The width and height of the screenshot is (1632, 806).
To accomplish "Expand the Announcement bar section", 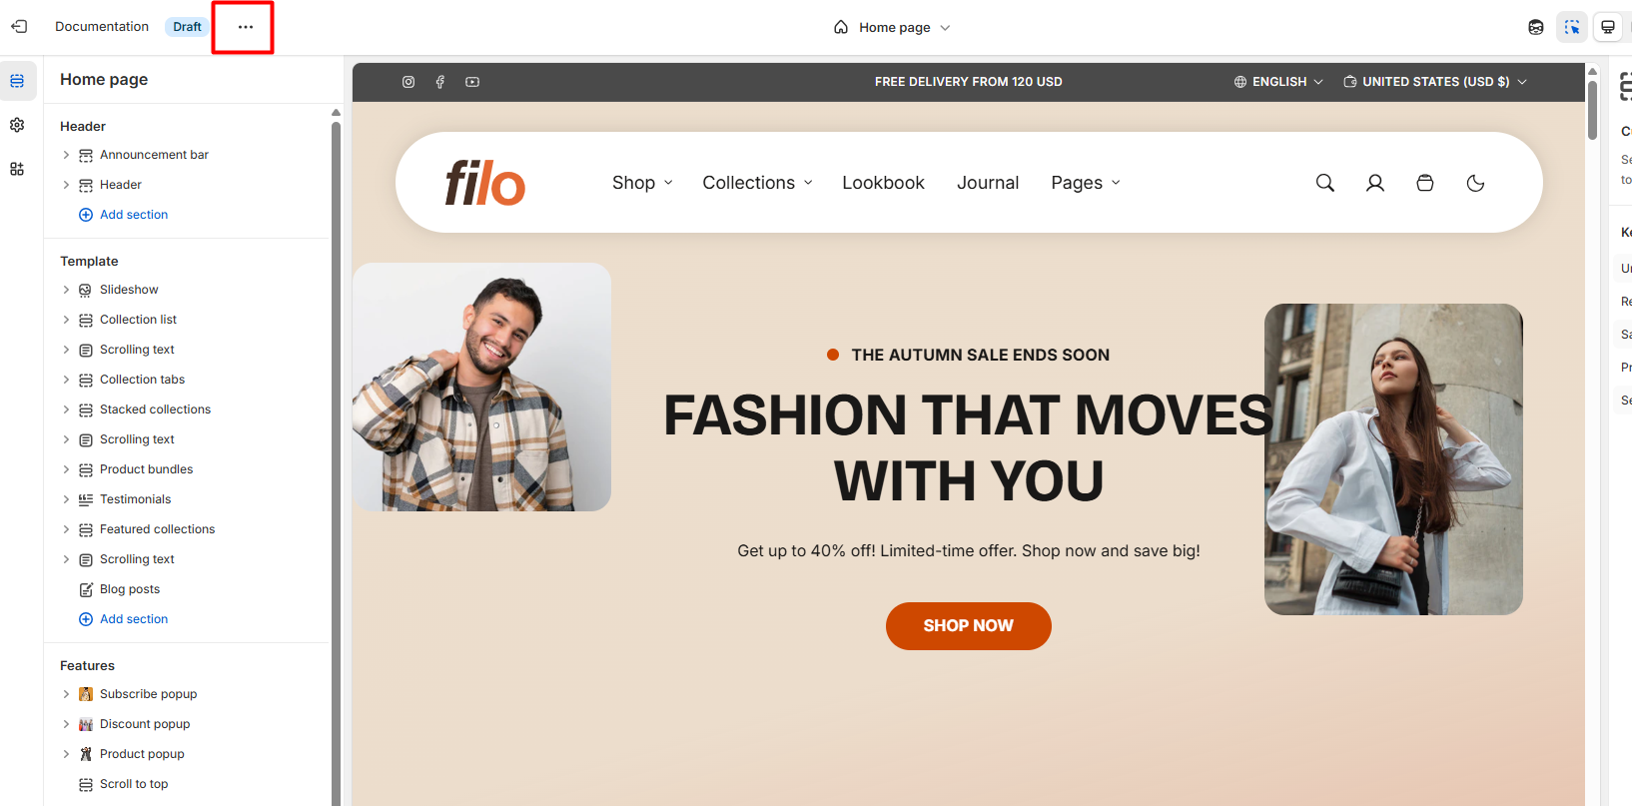I will point(66,155).
